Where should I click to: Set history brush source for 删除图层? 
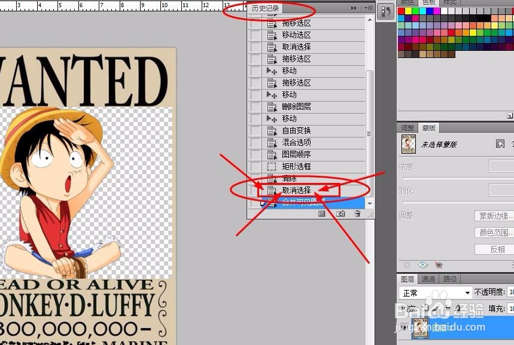(x=256, y=107)
